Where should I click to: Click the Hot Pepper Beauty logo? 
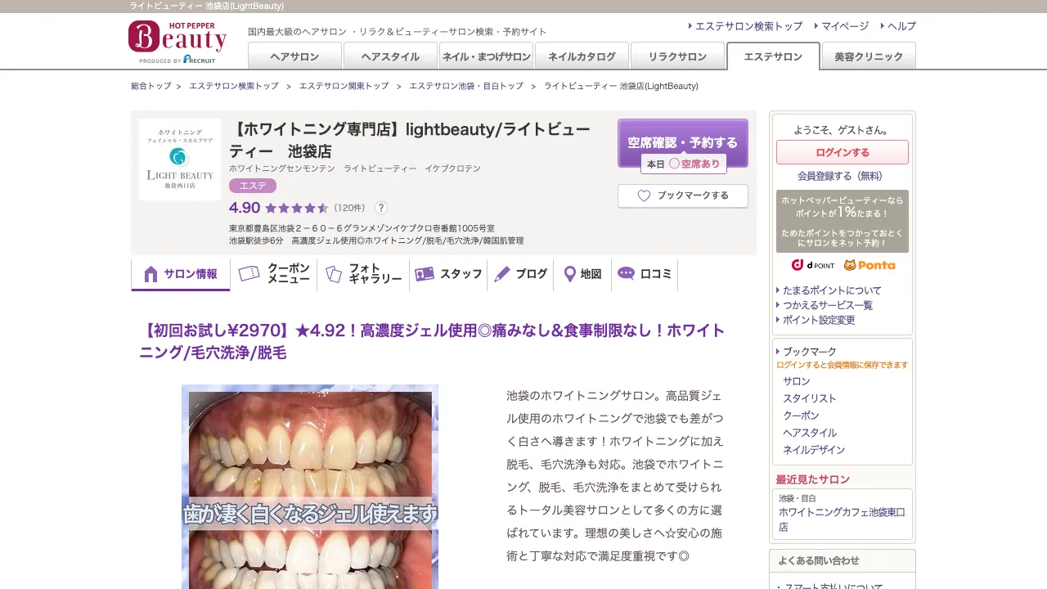click(177, 43)
